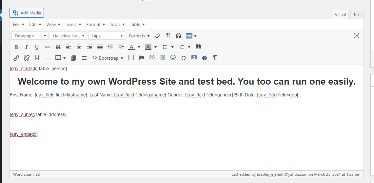Open the Paragraph format dropdown
Screen dimensions: 374x183
30,36
